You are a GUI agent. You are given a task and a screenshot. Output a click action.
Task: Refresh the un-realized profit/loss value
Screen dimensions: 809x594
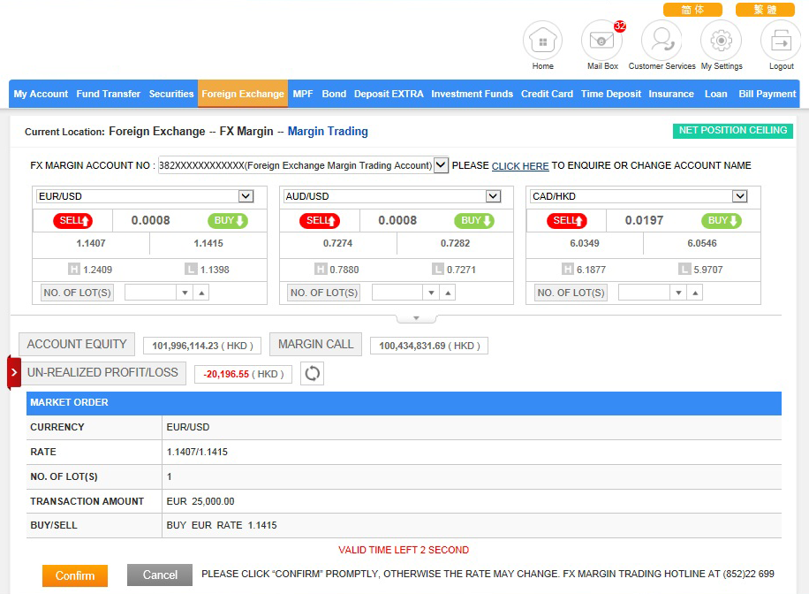312,373
